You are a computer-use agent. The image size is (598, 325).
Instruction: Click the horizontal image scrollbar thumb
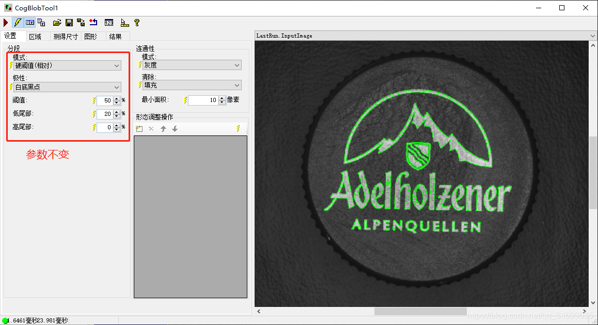[420, 311]
